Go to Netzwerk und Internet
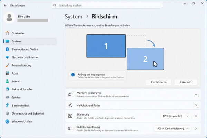This screenshot has height=138, width=207. pos(30,57)
